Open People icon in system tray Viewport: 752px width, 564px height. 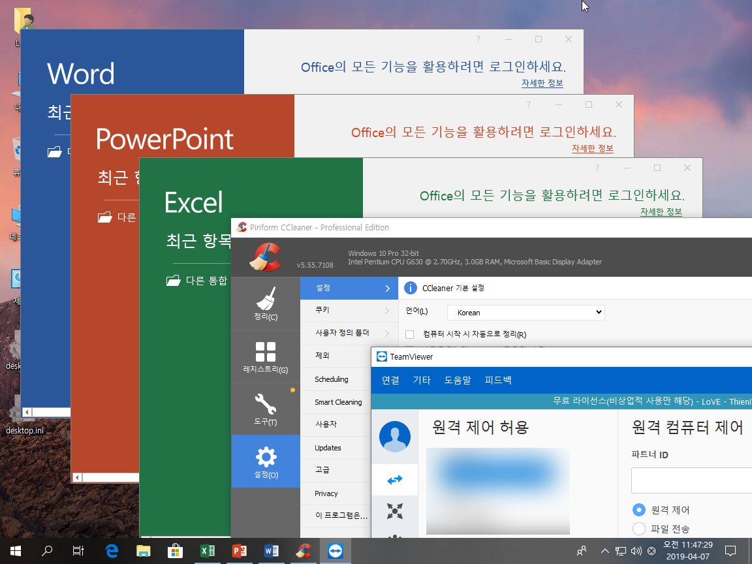point(581,551)
